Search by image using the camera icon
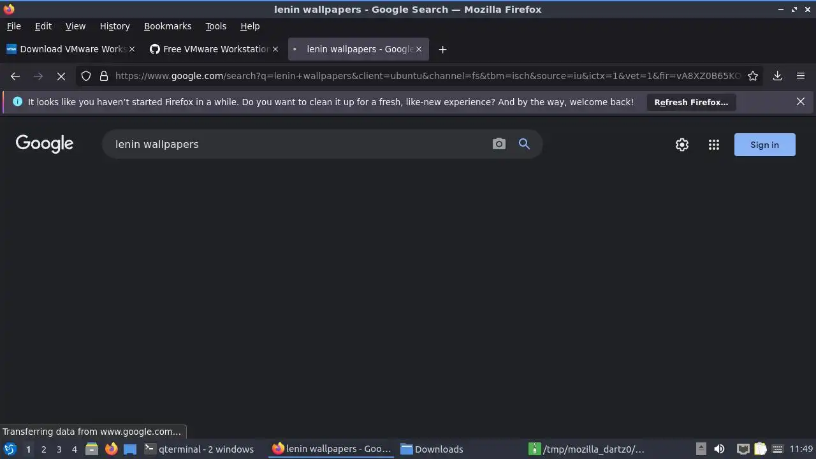This screenshot has width=816, height=459. click(x=499, y=144)
